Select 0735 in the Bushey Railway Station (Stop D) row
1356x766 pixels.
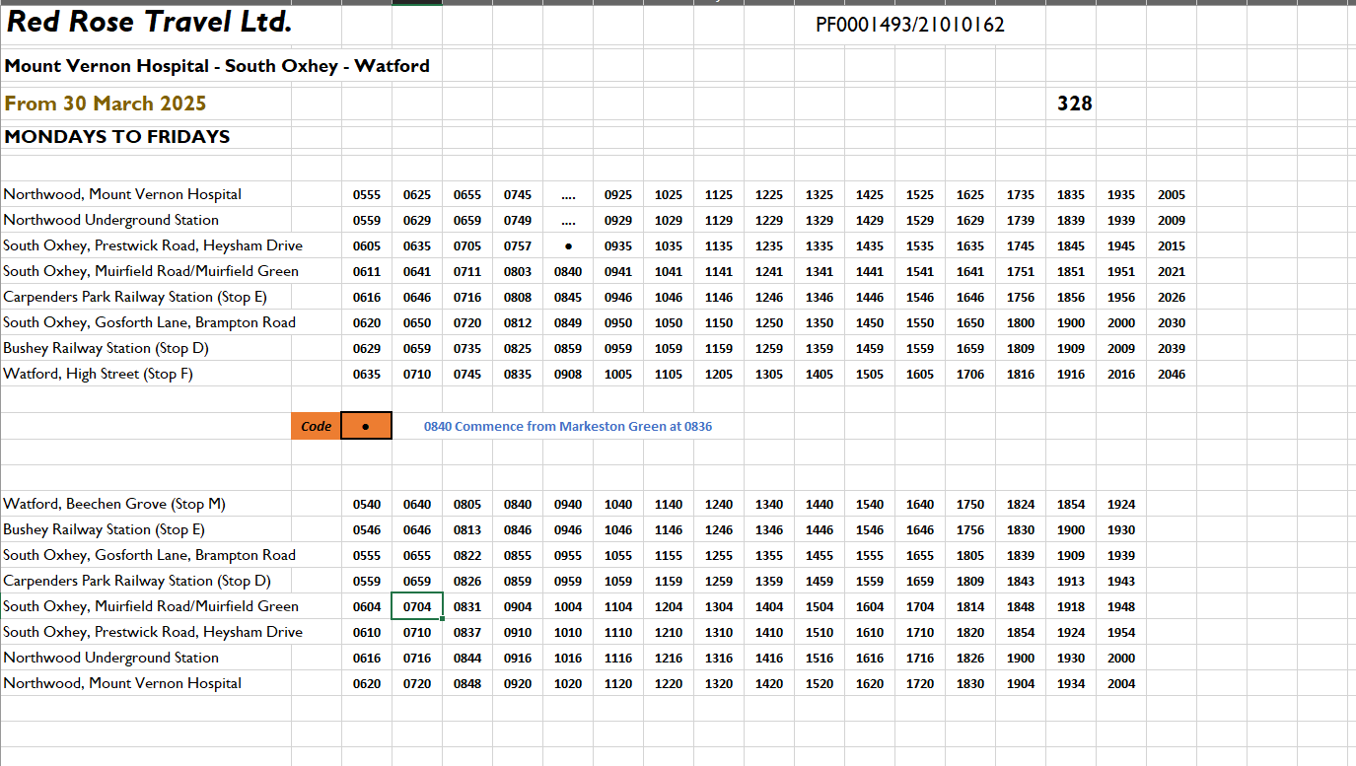pyautogui.click(x=467, y=349)
